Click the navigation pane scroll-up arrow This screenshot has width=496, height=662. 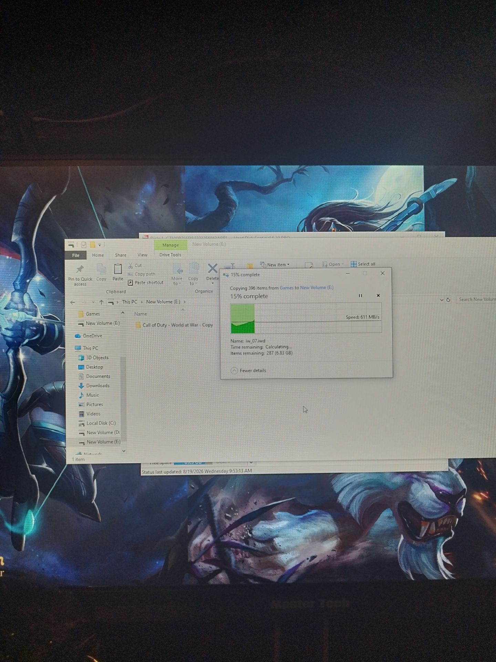click(x=123, y=313)
